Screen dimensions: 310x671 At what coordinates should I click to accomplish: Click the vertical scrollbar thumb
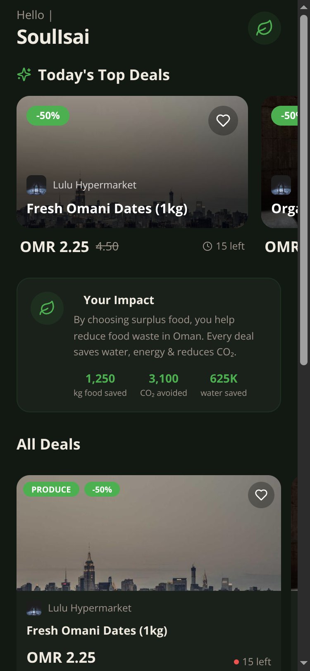304,190
